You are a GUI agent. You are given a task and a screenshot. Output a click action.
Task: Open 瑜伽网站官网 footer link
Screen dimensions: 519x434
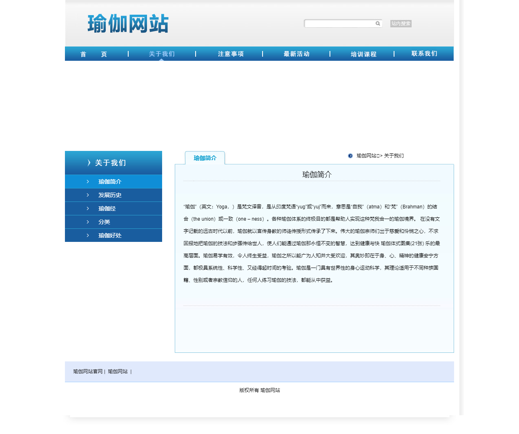click(x=88, y=372)
